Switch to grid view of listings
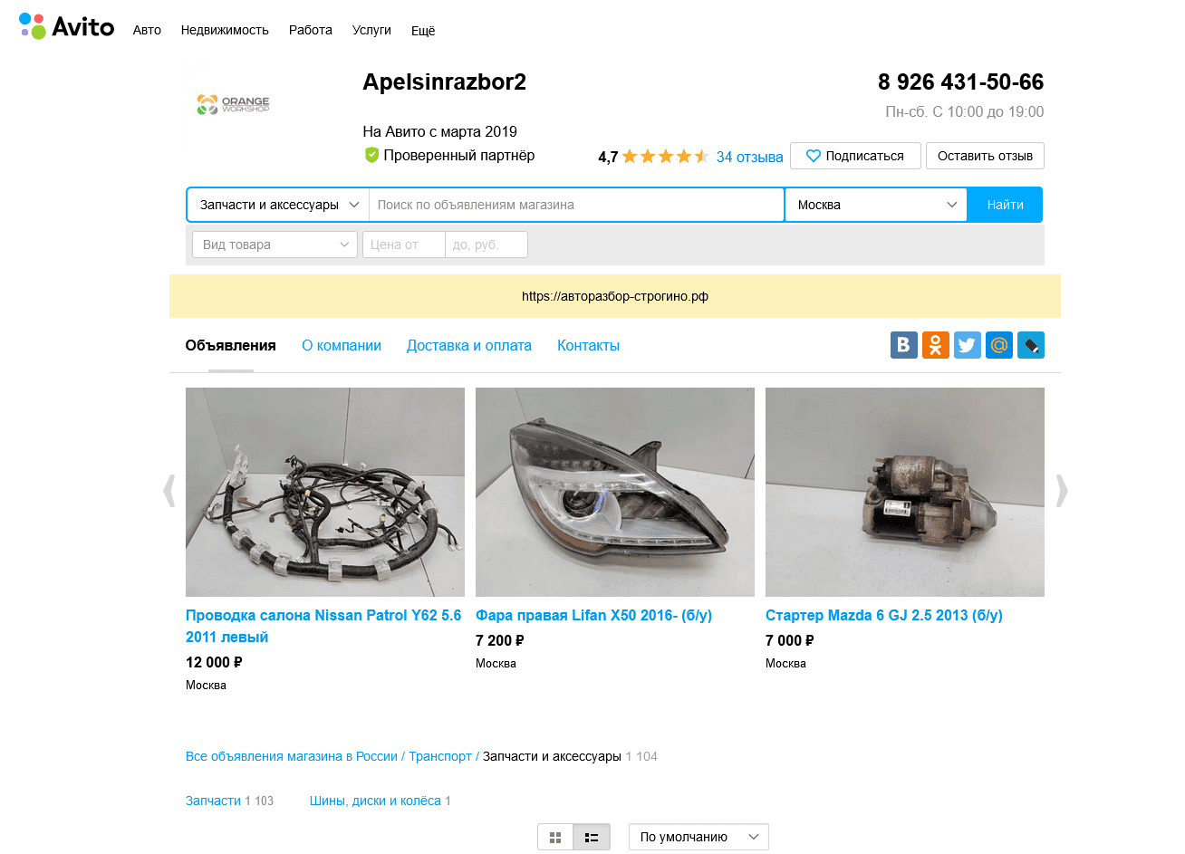 click(555, 838)
